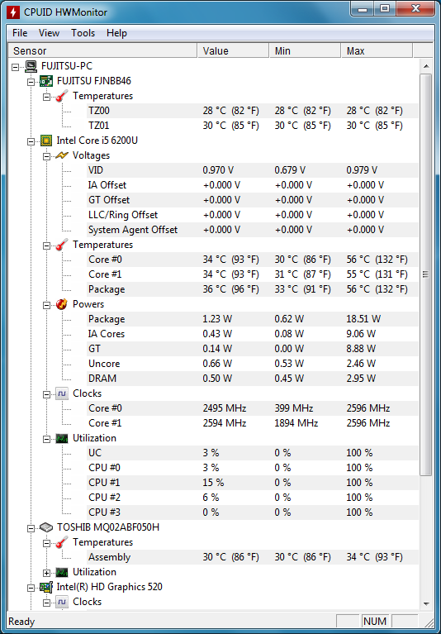Expand the TOSHIB drive Utilization node
The height and width of the screenshot is (634, 441).
[x=46, y=573]
